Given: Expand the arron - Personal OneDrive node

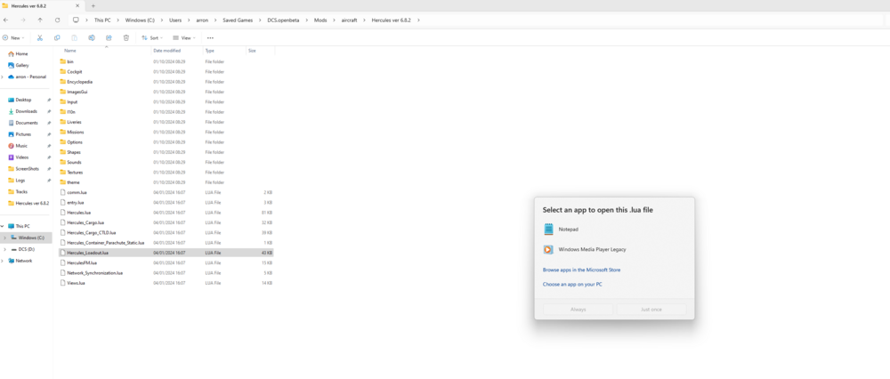Looking at the screenshot, I should (x=3, y=77).
